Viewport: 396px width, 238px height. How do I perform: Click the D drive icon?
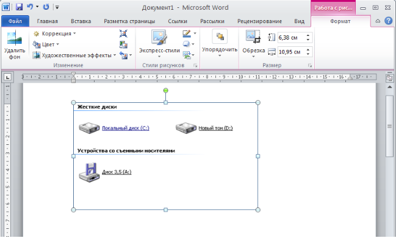(x=186, y=128)
